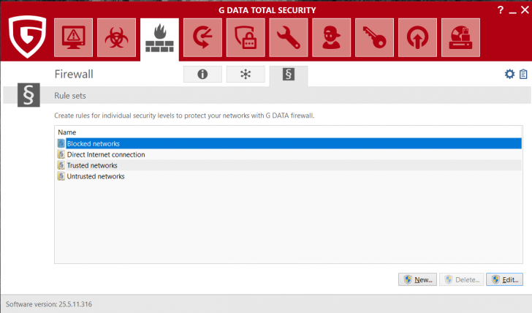
Task: Select the Trusted networks rule set
Action: click(x=289, y=165)
